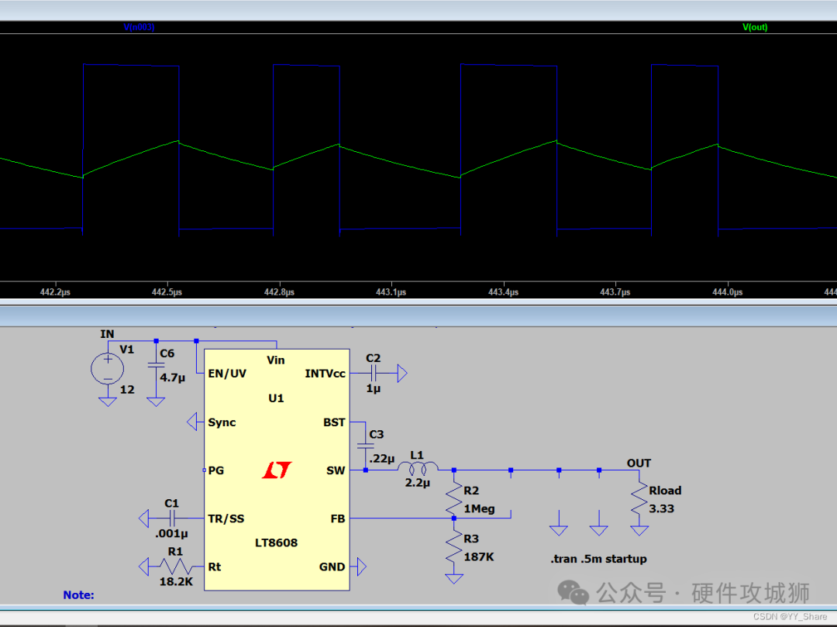Click the 2.2µ value of L1

click(x=418, y=483)
